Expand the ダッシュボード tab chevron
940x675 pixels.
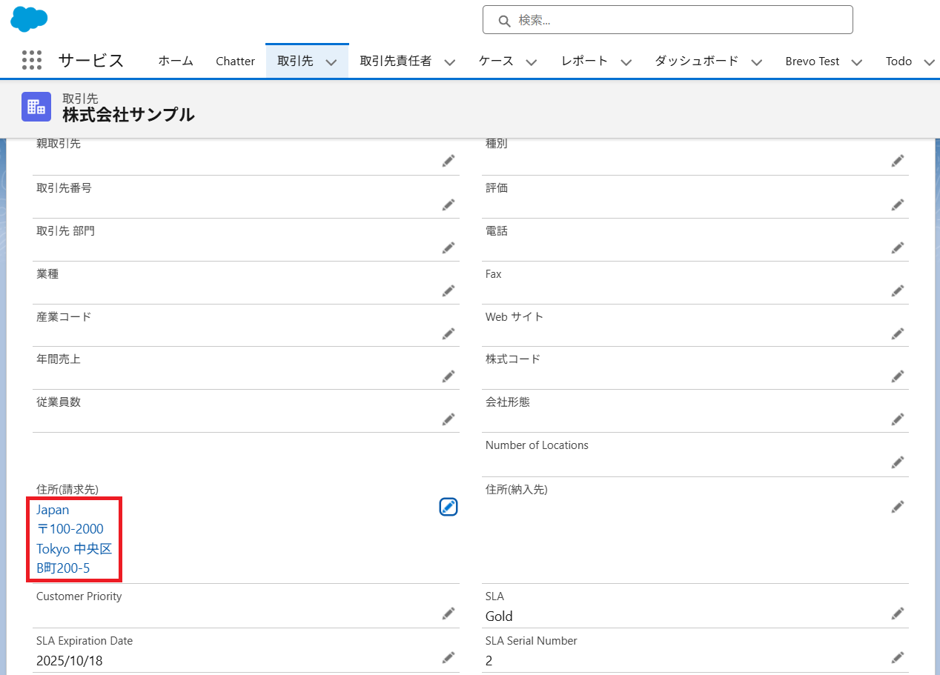point(756,62)
